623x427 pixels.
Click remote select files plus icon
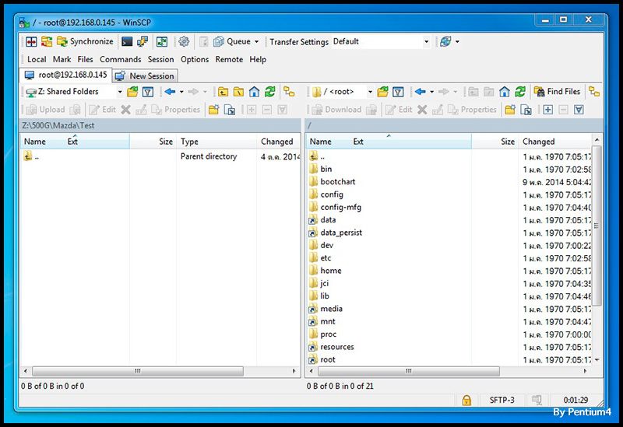(x=548, y=110)
